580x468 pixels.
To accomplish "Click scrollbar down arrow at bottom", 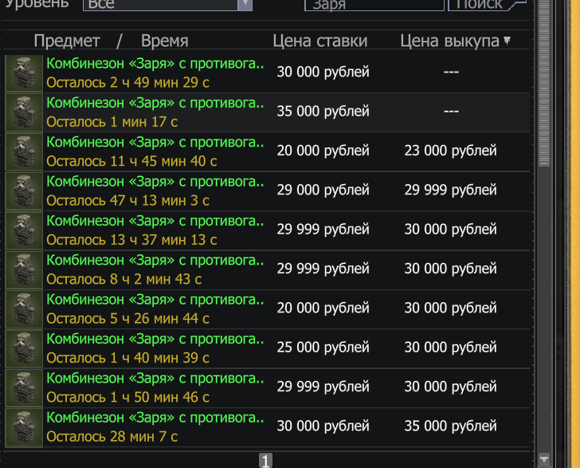I will (543, 459).
